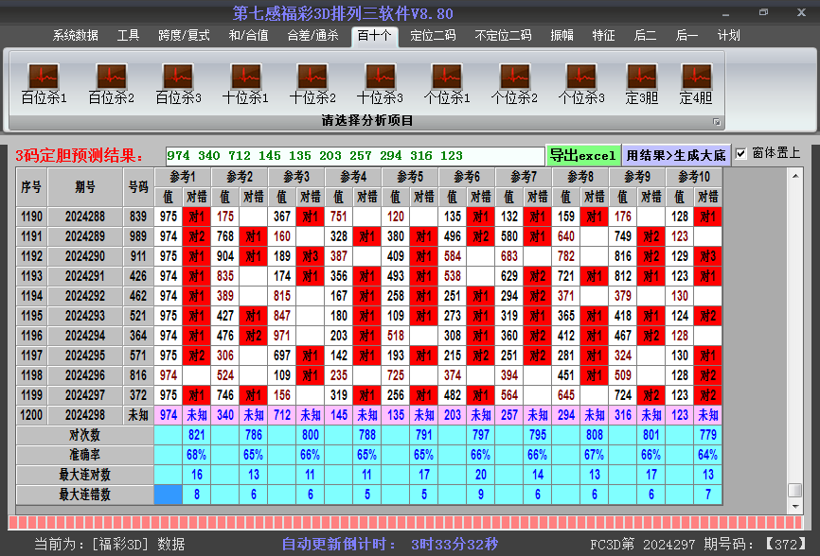Click the vertical scrollbar thumb
Screen dimensions: 820x556
pos(794,490)
